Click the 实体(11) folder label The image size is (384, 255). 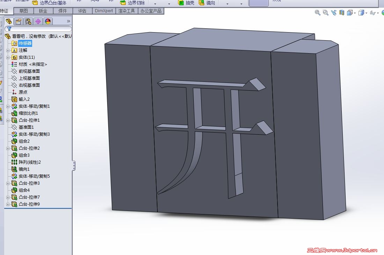[27, 57]
